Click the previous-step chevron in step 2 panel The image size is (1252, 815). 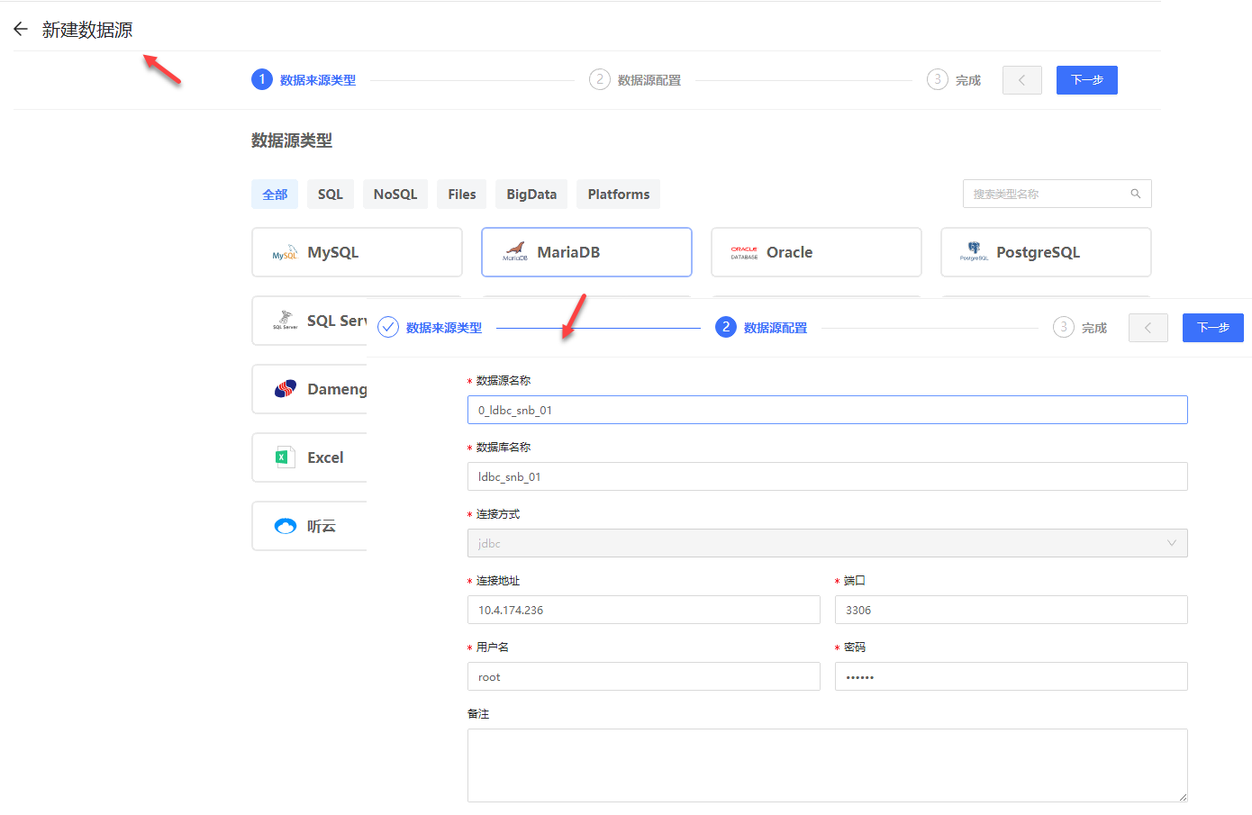pyautogui.click(x=1148, y=328)
